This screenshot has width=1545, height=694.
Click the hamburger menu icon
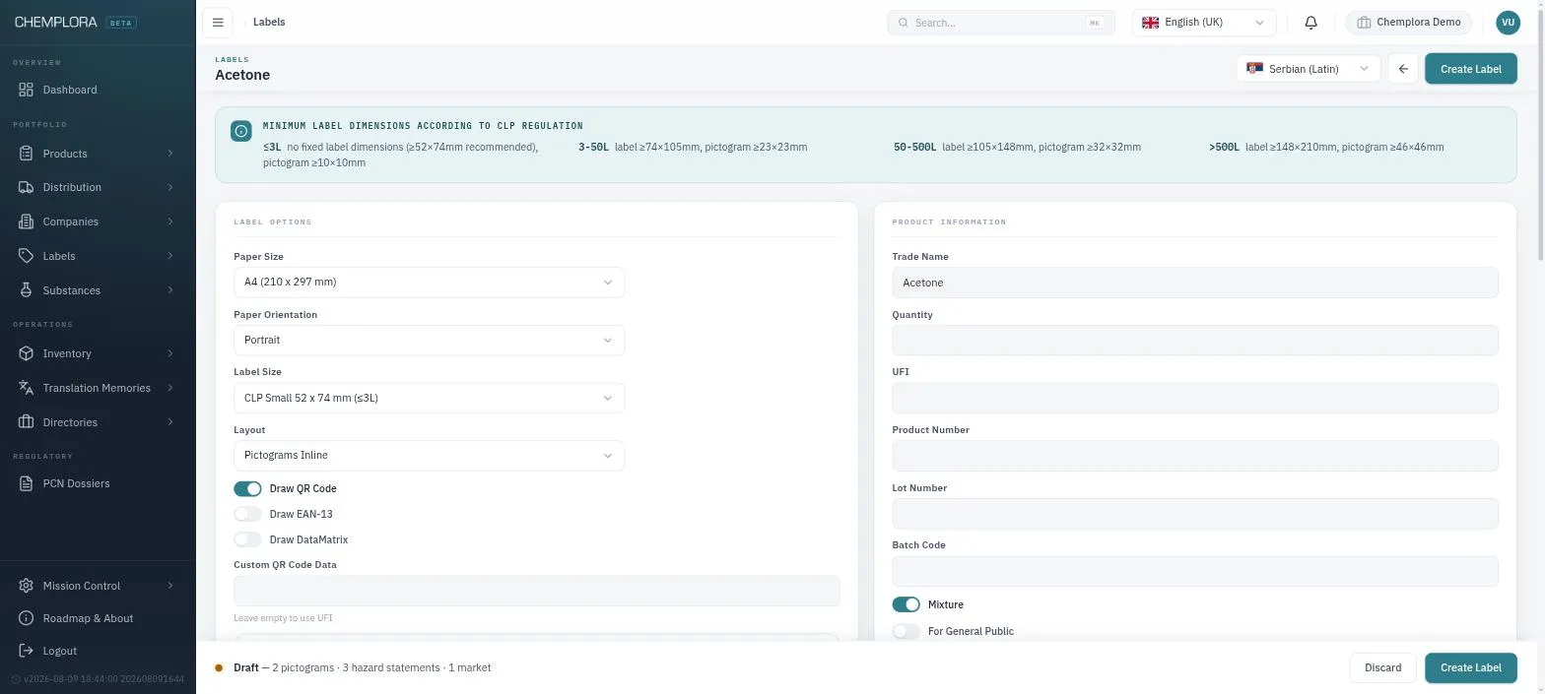[x=218, y=22]
